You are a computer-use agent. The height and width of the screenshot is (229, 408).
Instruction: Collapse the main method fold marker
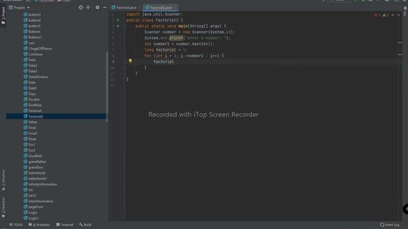point(125,26)
